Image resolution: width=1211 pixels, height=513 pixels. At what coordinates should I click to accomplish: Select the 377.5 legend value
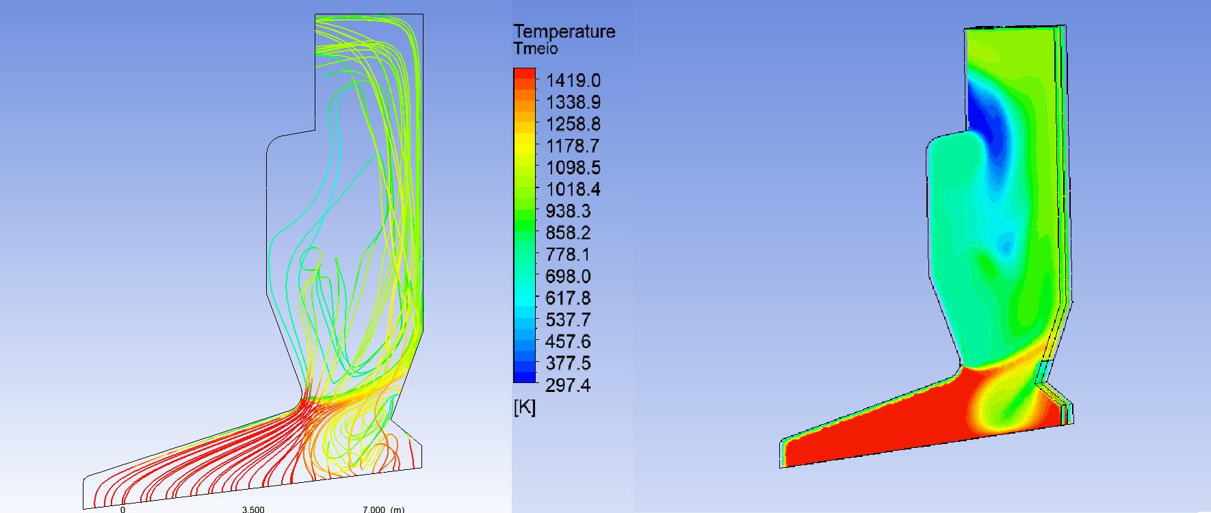click(x=568, y=363)
